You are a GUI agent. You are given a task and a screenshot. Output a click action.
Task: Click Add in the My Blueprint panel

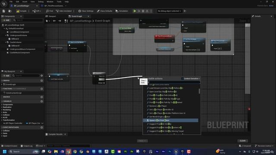click(6, 76)
